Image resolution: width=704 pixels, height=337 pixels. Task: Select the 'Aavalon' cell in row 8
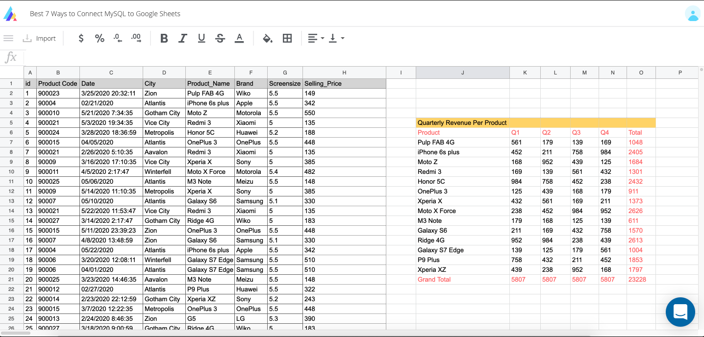[x=164, y=152]
